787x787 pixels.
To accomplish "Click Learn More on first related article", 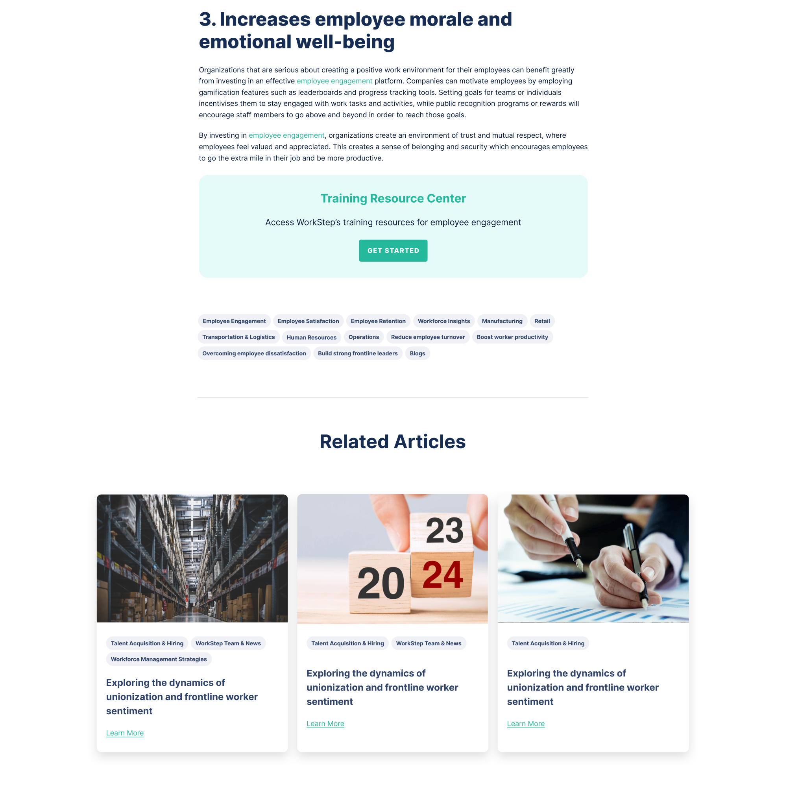I will coord(125,733).
